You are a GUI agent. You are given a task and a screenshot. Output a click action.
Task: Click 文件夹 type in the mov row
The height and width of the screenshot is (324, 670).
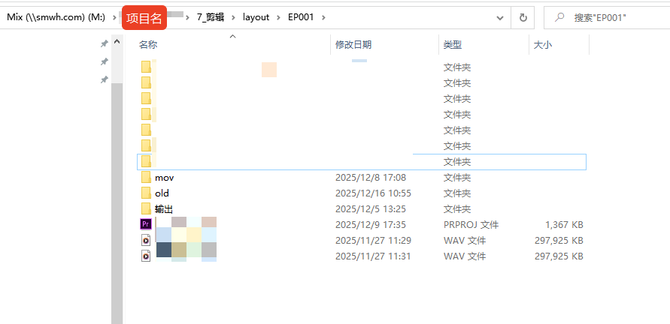coord(457,178)
